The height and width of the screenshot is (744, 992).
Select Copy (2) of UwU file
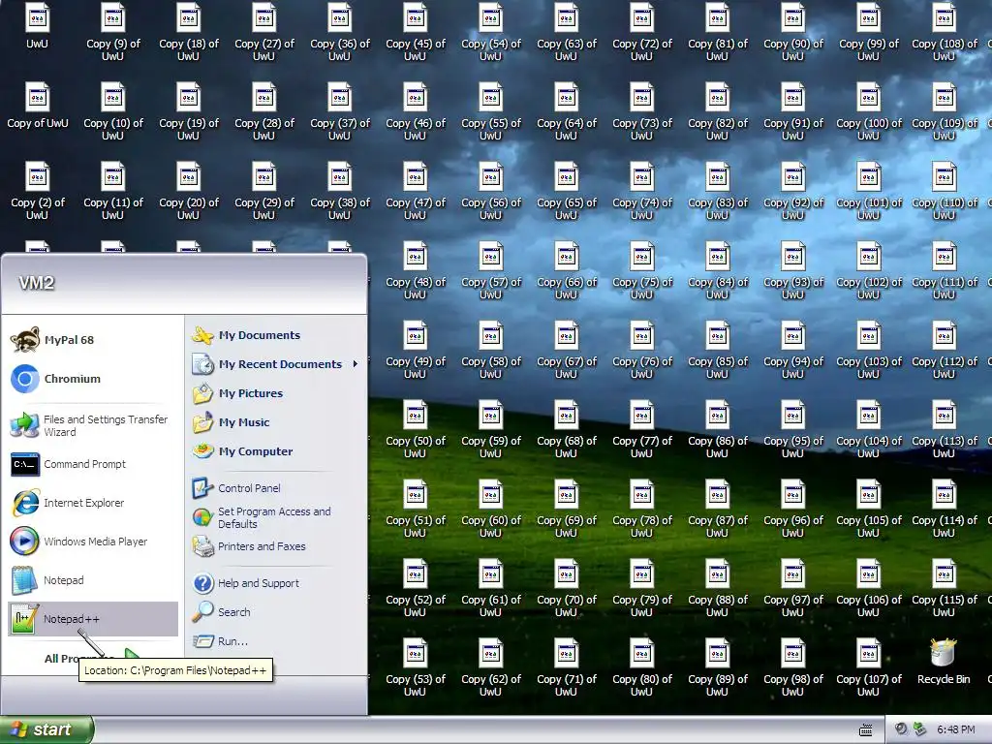tap(37, 191)
